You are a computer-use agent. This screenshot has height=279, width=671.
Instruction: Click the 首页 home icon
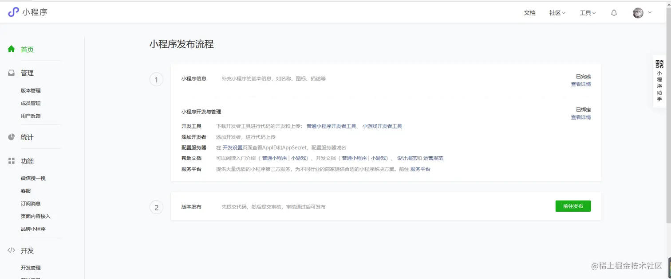(12, 49)
